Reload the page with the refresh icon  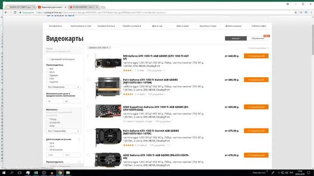point(15,12)
